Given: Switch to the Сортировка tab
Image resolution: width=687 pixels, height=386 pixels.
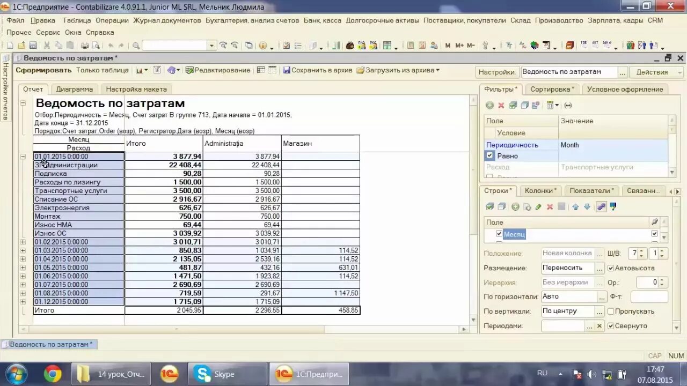Looking at the screenshot, I should (x=552, y=89).
